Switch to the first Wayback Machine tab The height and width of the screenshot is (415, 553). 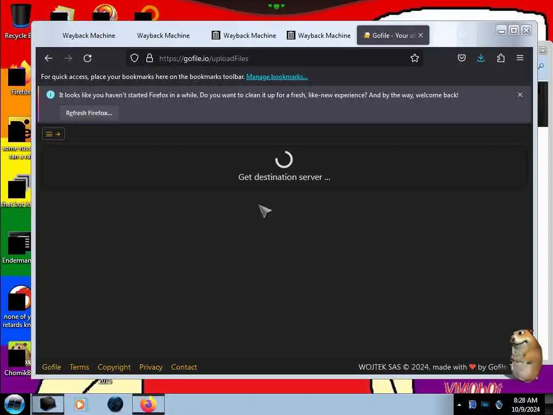(x=89, y=35)
